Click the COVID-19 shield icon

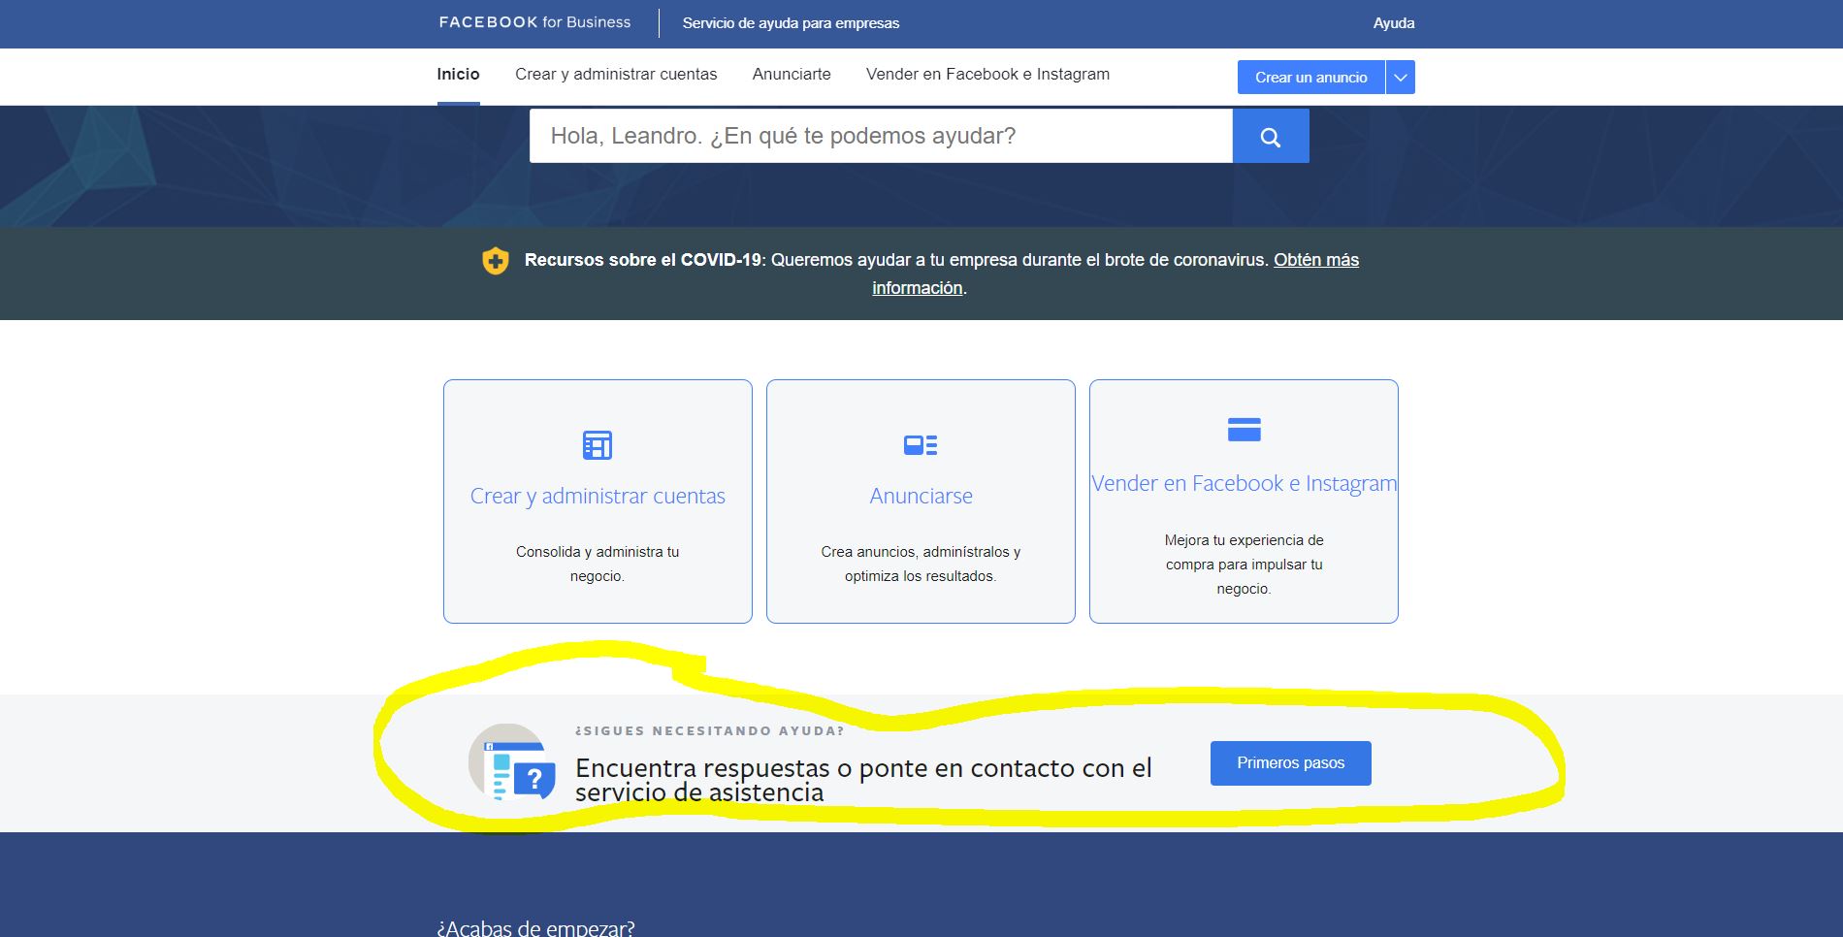(496, 261)
